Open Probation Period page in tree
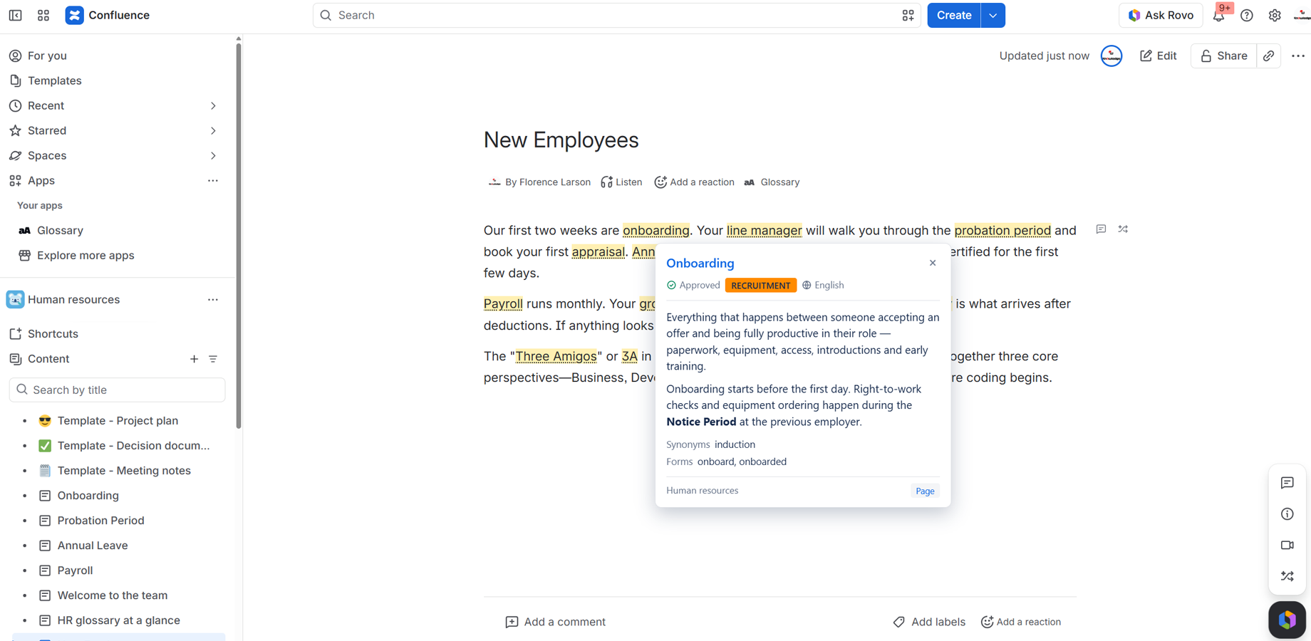Viewport: 1311px width, 641px height. click(x=100, y=521)
